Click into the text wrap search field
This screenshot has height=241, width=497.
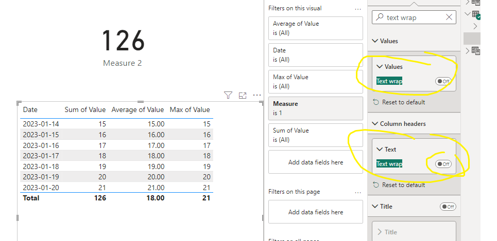tap(414, 17)
